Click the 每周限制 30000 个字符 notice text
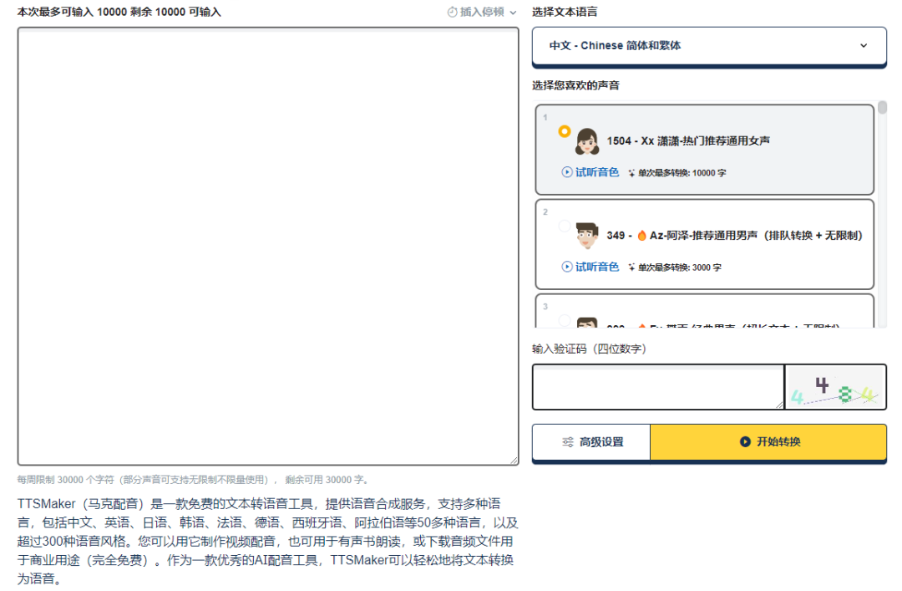The image size is (902, 591). point(195,480)
